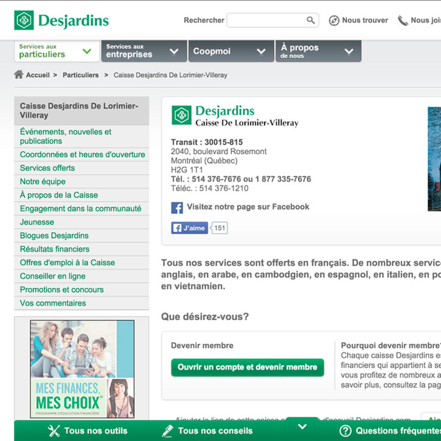Click the Facebook J'aime button
Screen dimensions: 441x441
(190, 228)
